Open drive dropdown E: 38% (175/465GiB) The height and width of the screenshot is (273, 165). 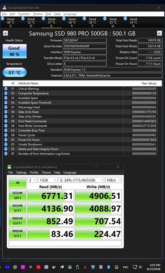pyautogui.click(x=81, y=180)
